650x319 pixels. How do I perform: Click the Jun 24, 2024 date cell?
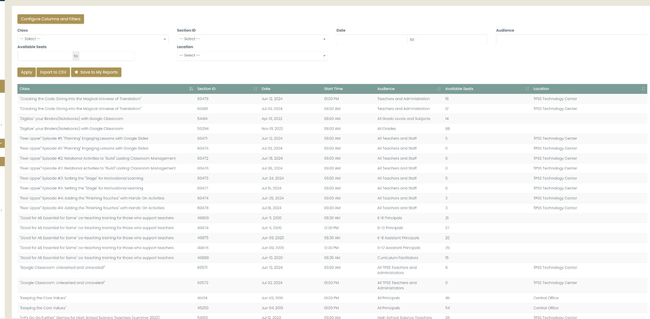[x=273, y=178]
